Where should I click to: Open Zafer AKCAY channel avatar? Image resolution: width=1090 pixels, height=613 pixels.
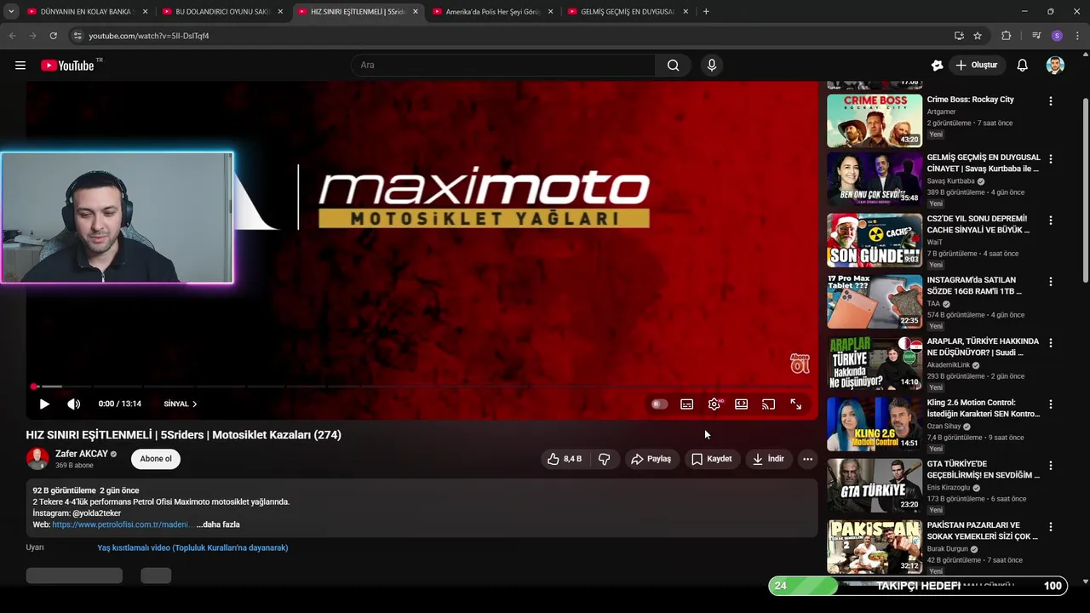coord(37,459)
